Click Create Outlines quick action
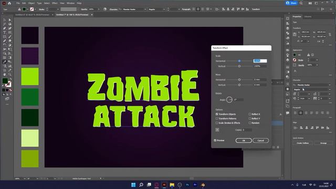 pos(303,143)
